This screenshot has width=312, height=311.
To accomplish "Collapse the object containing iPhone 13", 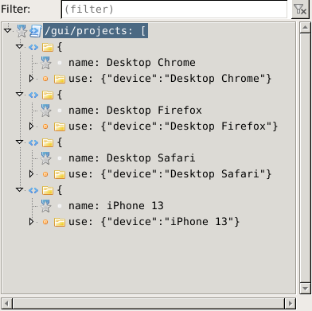I will (x=19, y=190).
